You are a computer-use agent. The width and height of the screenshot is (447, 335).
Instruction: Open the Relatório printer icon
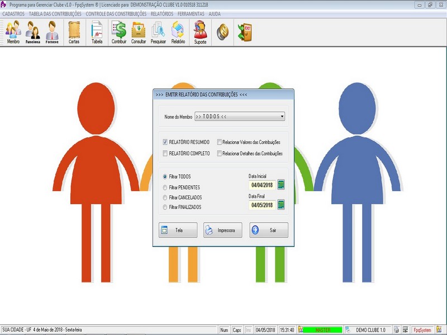178,32
